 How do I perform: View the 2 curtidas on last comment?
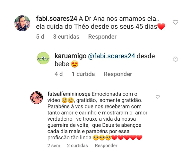[77, 146]
